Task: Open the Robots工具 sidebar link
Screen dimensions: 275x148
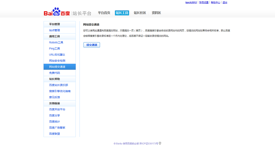Action: (56, 43)
